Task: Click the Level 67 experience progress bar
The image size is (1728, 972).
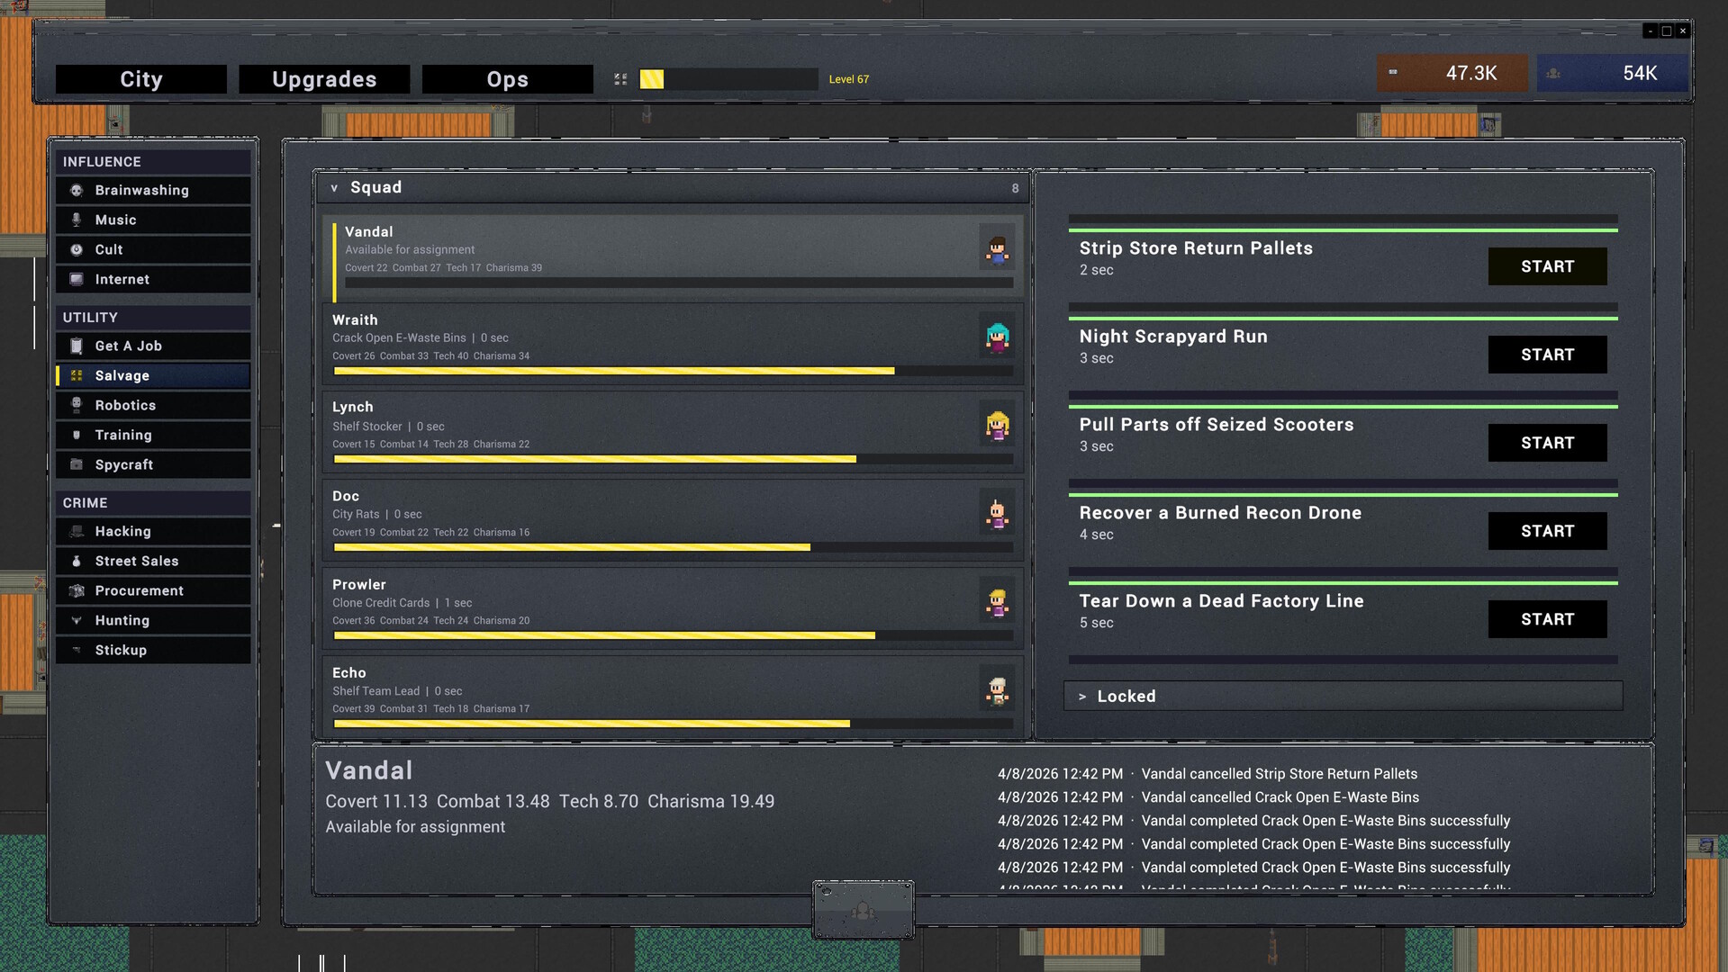Action: tap(728, 79)
